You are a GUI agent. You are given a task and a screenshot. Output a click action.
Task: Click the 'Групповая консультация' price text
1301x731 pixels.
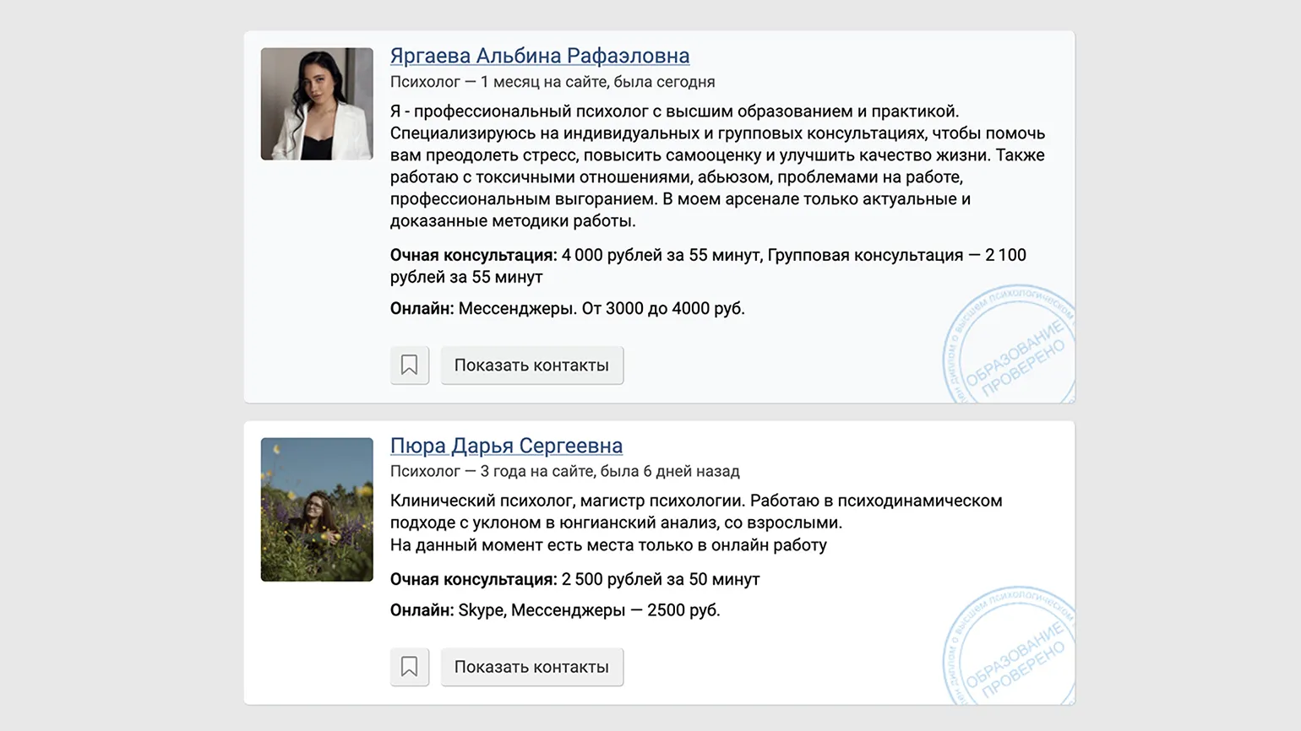864,255
